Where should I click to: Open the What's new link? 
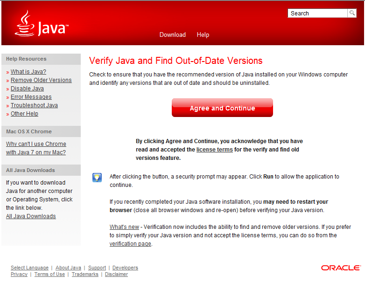(124, 227)
